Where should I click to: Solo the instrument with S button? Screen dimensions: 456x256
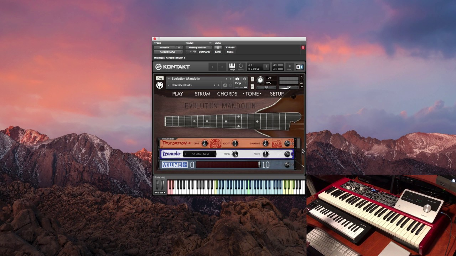click(252, 79)
